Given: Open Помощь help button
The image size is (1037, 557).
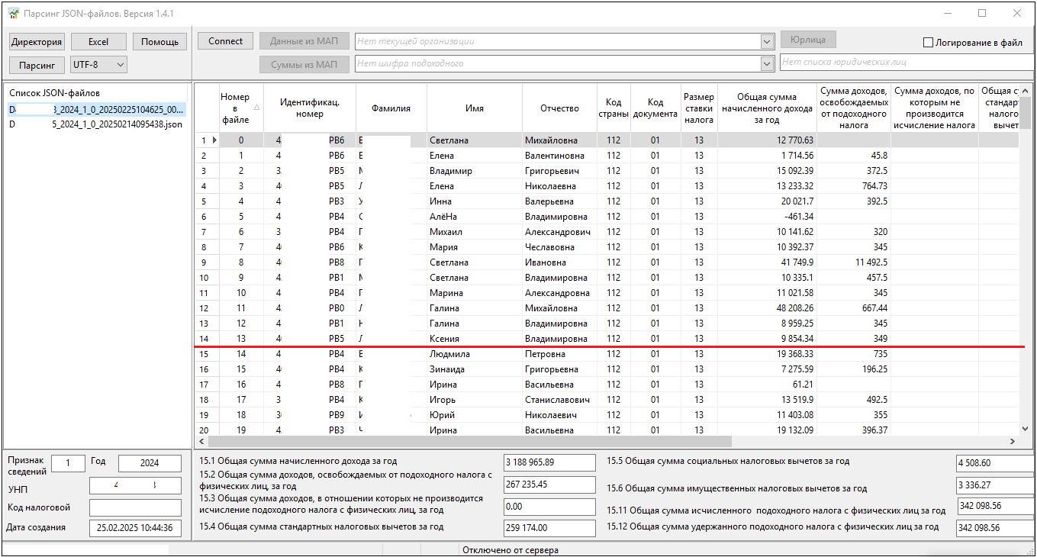Looking at the screenshot, I should tap(159, 42).
